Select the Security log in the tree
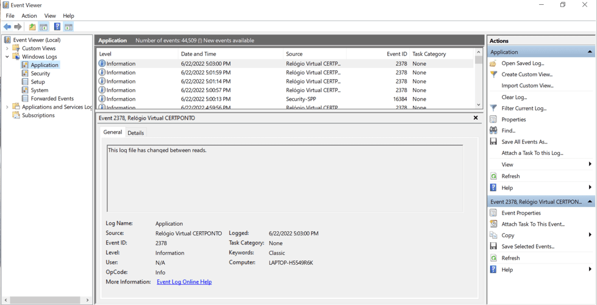The height and width of the screenshot is (305, 597). click(x=40, y=73)
